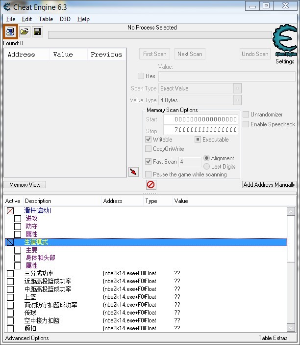Open the process list icon
Image resolution: width=300 pixels, height=345 pixels.
pyautogui.click(x=10, y=32)
